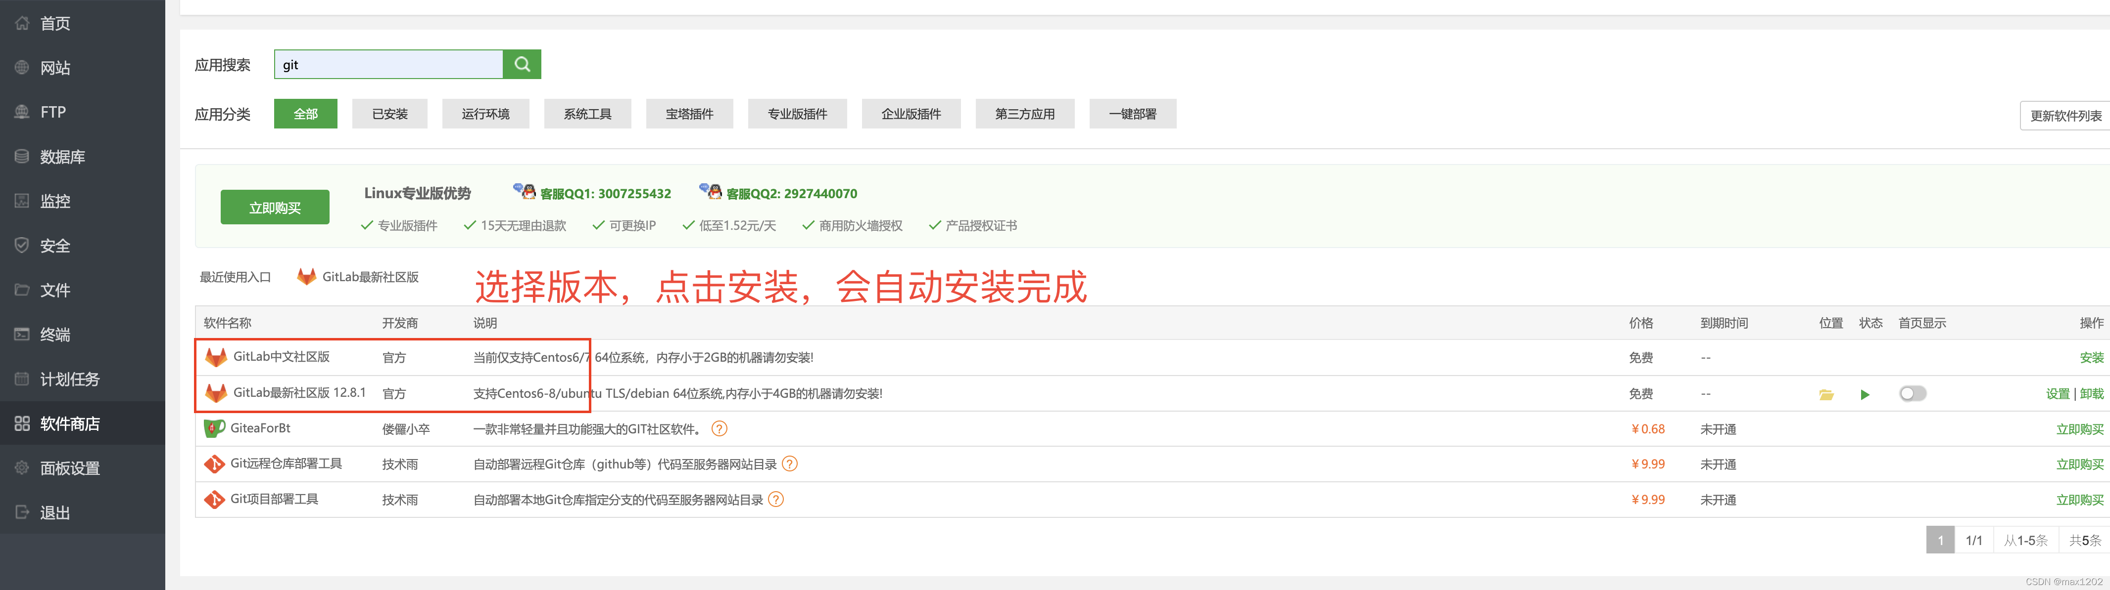Screen dimensions: 2110x590
Task: Click into the 应用搜索 input field
Action: (388, 65)
